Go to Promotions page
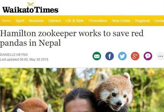 click(98, 21)
